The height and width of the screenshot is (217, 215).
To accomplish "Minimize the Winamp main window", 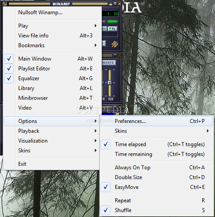I will pyautogui.click(x=110, y=4).
